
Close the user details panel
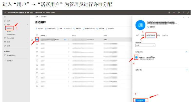[188, 17]
